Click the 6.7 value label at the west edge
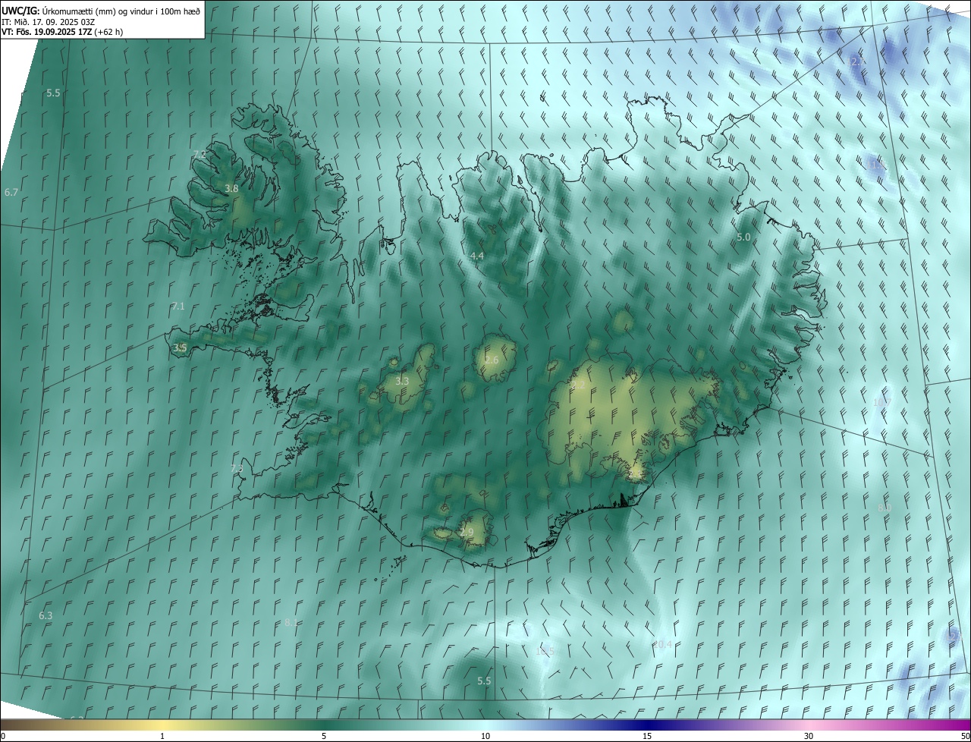971x742 pixels. 11,193
